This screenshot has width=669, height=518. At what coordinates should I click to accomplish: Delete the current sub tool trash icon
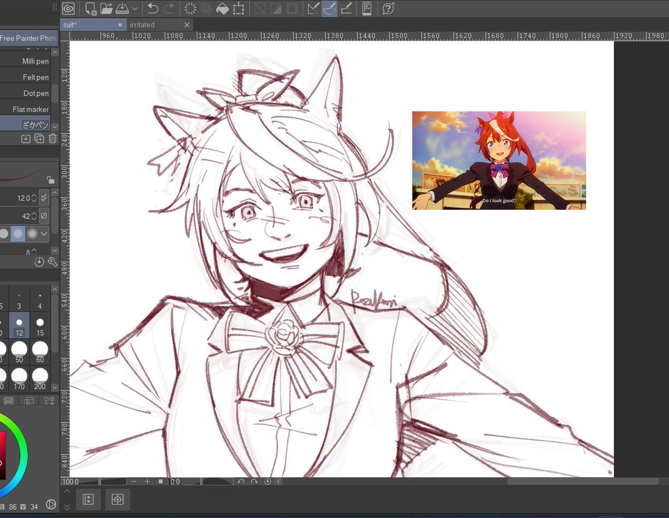click(x=52, y=139)
